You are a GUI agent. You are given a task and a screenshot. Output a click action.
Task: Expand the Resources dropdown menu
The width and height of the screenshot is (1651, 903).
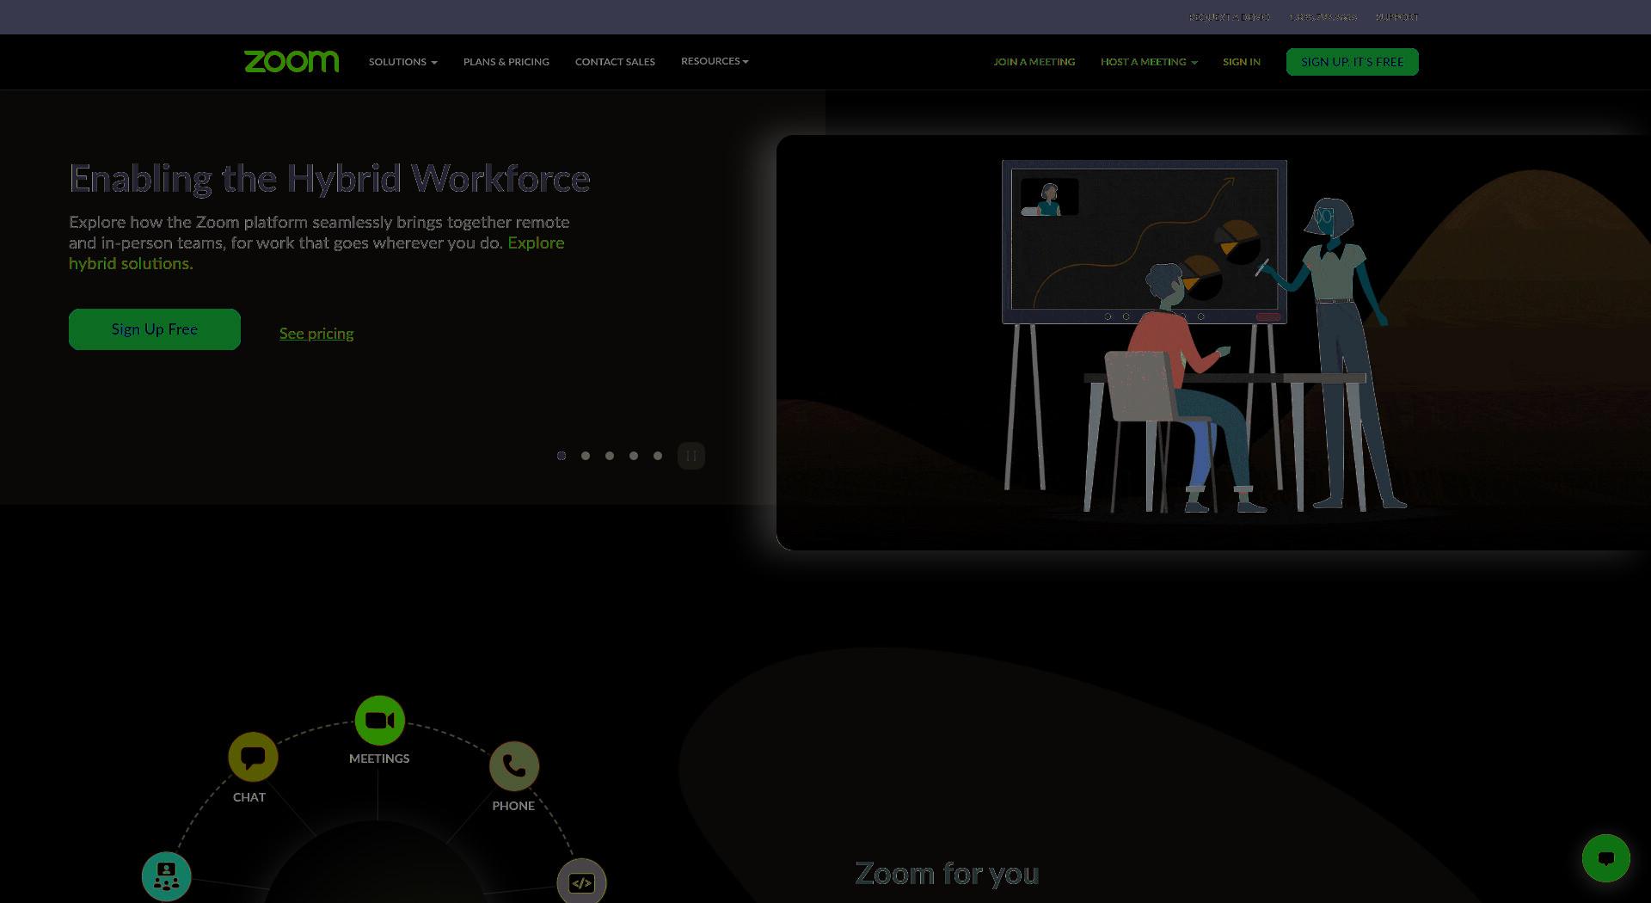(715, 61)
